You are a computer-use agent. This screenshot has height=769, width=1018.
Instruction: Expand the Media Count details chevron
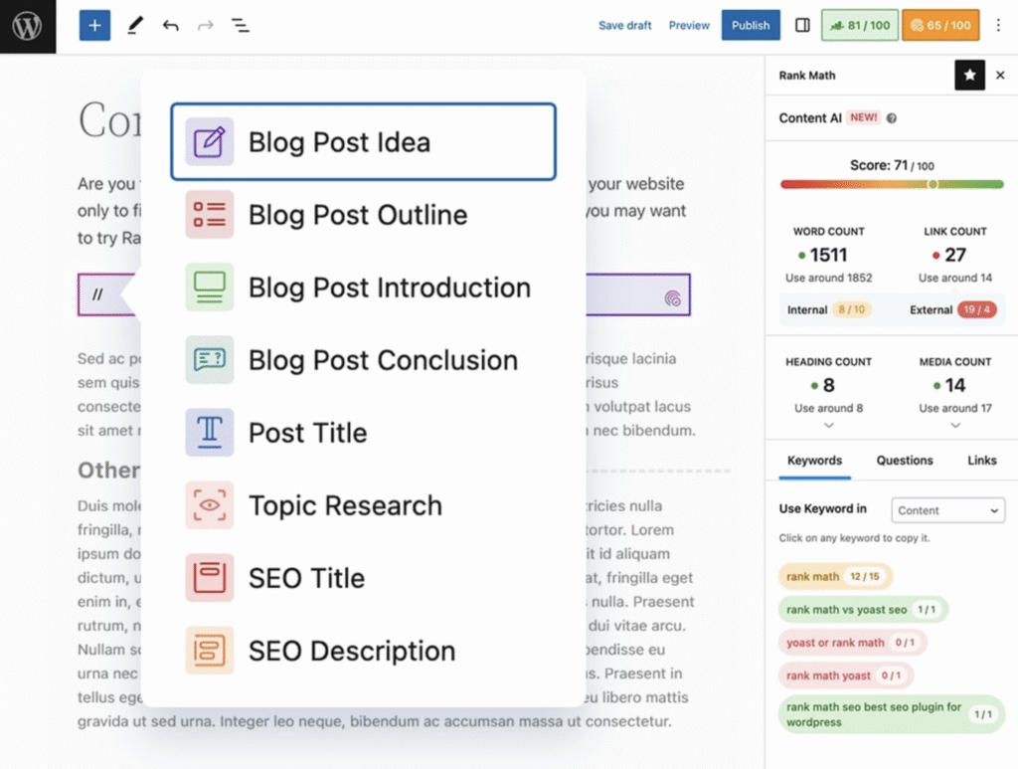[x=955, y=425]
